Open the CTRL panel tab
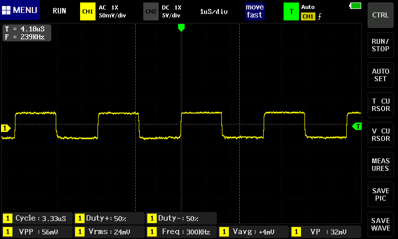Image resolution: width=398 pixels, height=239 pixels. pyautogui.click(x=381, y=15)
